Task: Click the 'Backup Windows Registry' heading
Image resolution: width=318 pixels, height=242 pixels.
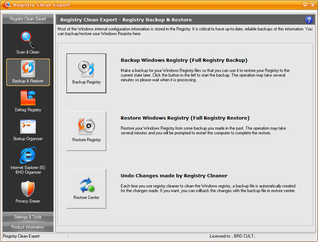Action: pos(184,60)
